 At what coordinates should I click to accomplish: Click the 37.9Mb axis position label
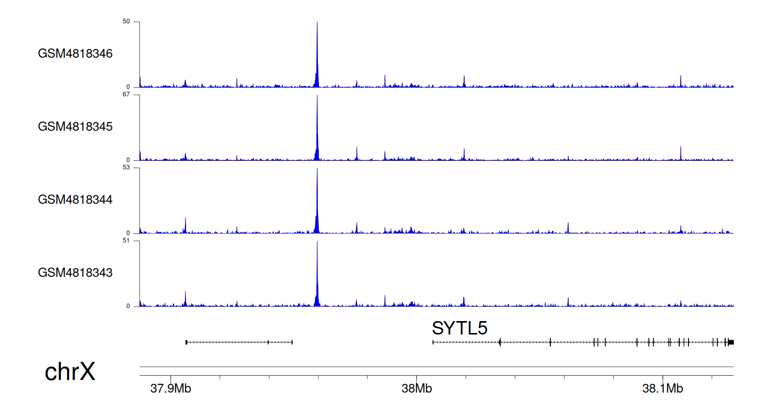171,388
